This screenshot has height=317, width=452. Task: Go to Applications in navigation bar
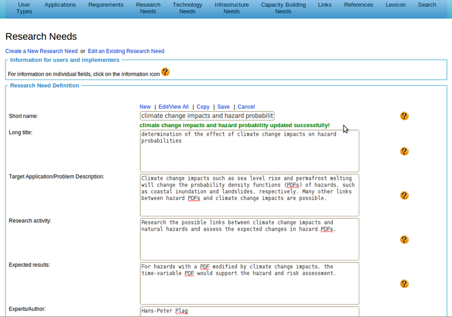(x=60, y=5)
